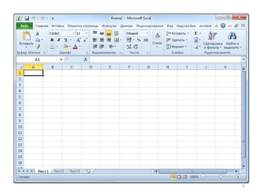Click the zoom out minus button
The width and height of the screenshot is (260, 195).
(x=203, y=177)
